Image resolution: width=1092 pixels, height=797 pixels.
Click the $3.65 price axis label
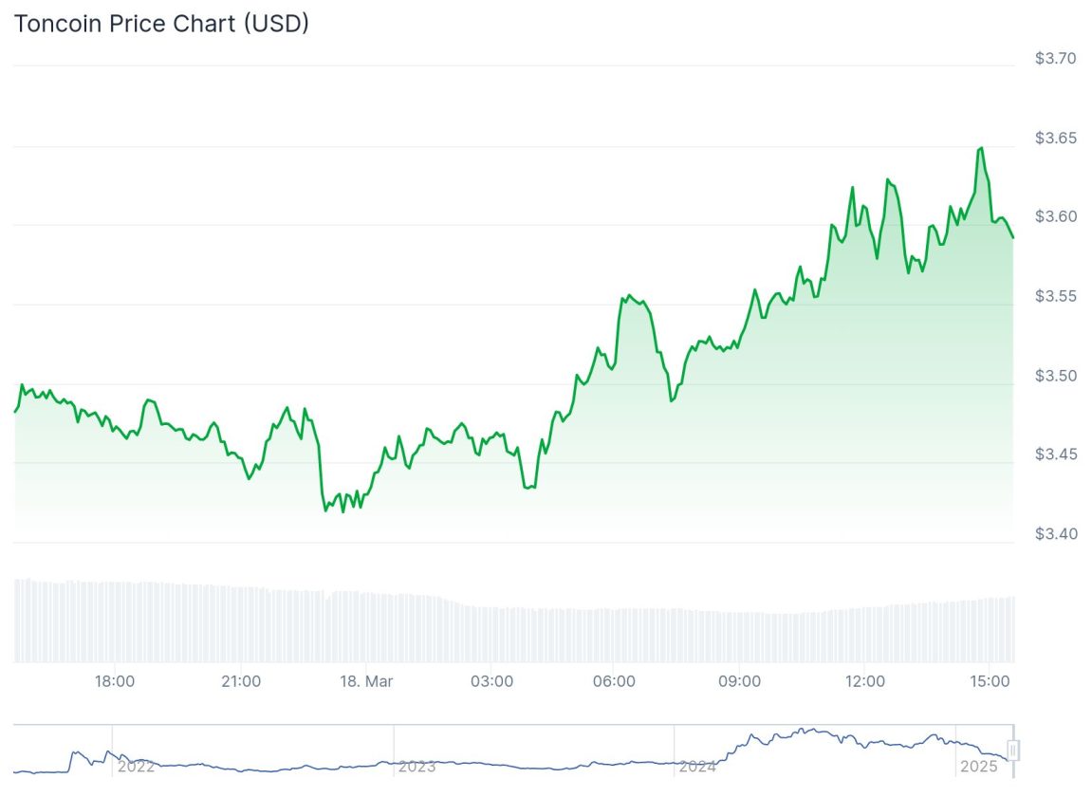[x=1056, y=139]
